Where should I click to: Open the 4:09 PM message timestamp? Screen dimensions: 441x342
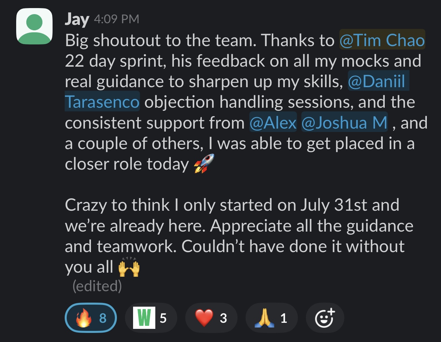[x=117, y=19]
